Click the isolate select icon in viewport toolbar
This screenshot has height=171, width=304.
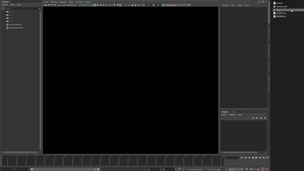[x=128, y=5]
